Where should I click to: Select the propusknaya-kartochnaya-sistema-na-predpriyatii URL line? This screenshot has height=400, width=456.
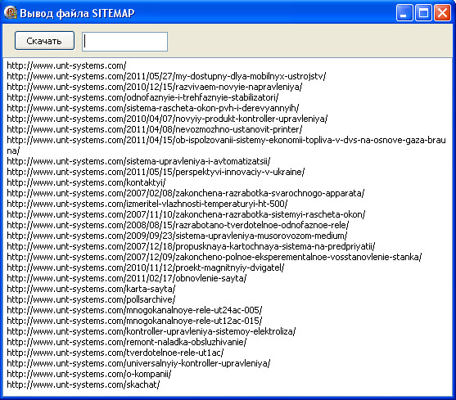pyautogui.click(x=191, y=246)
